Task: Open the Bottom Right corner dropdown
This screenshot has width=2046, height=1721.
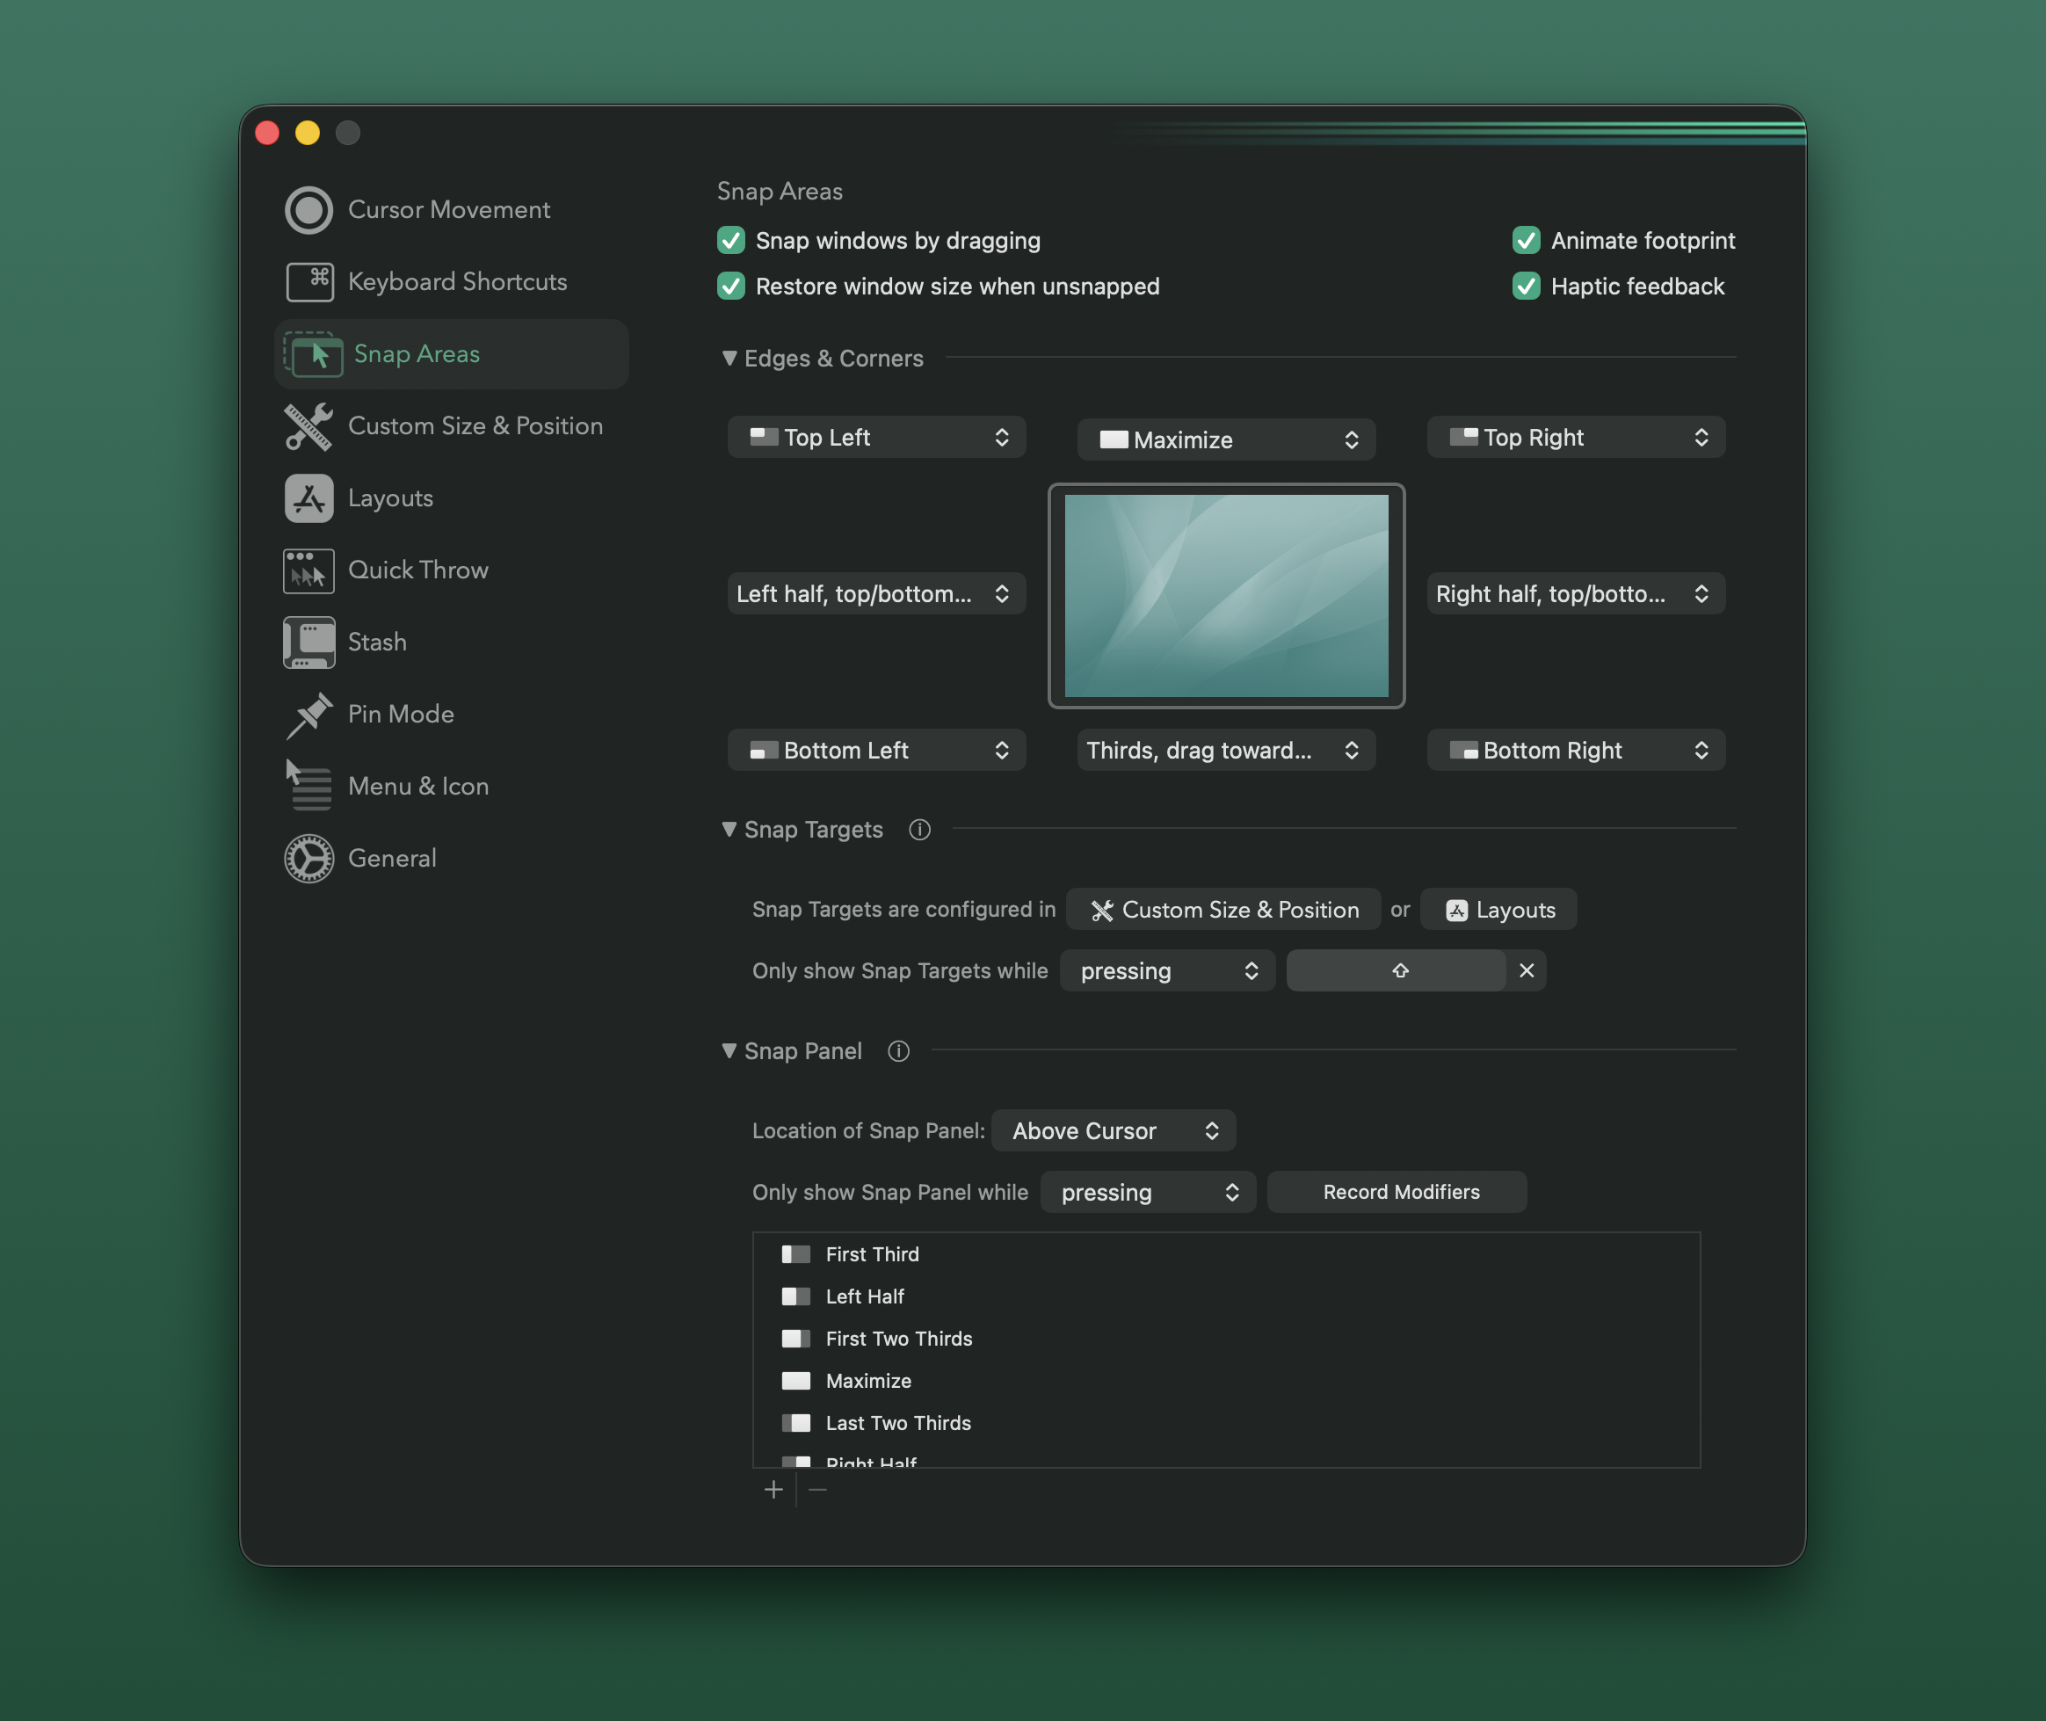Action: pyautogui.click(x=1576, y=751)
